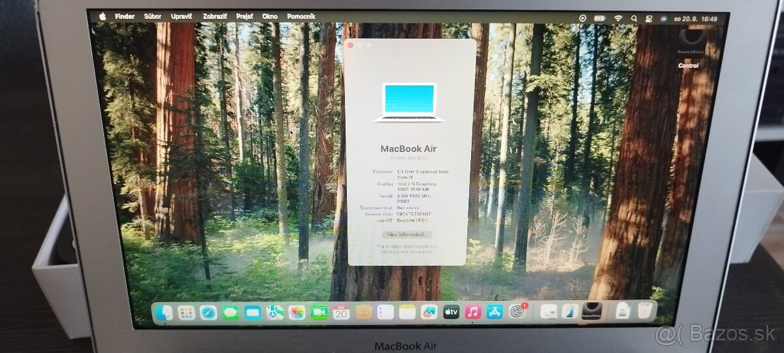The height and width of the screenshot is (353, 784).
Task: Open Photos from the Dock
Action: [297, 312]
